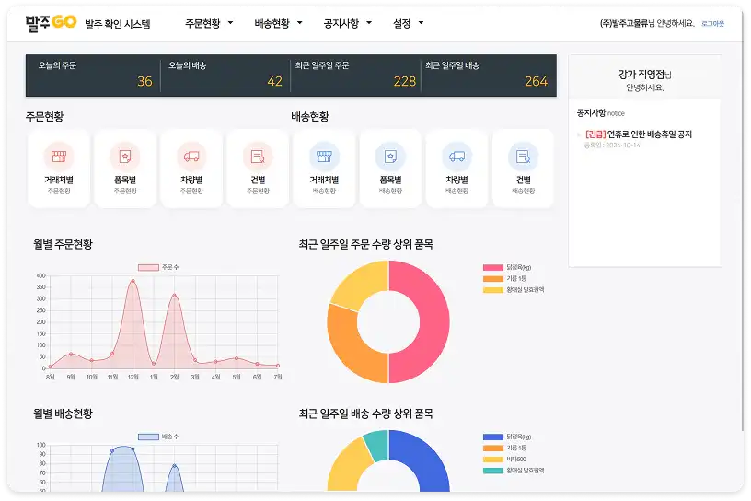751x501 pixels.
Task: Toggle the 배송 수 legend on monthly delivery chart
Action: click(158, 437)
